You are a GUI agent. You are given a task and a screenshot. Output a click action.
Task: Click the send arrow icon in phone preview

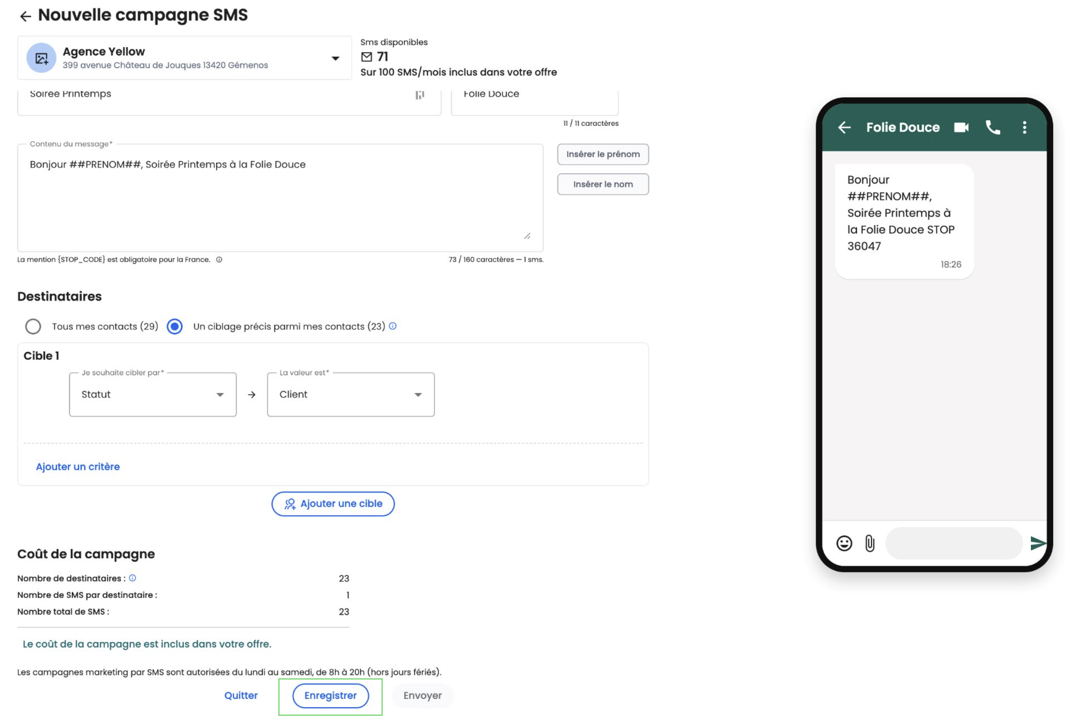[1038, 543]
